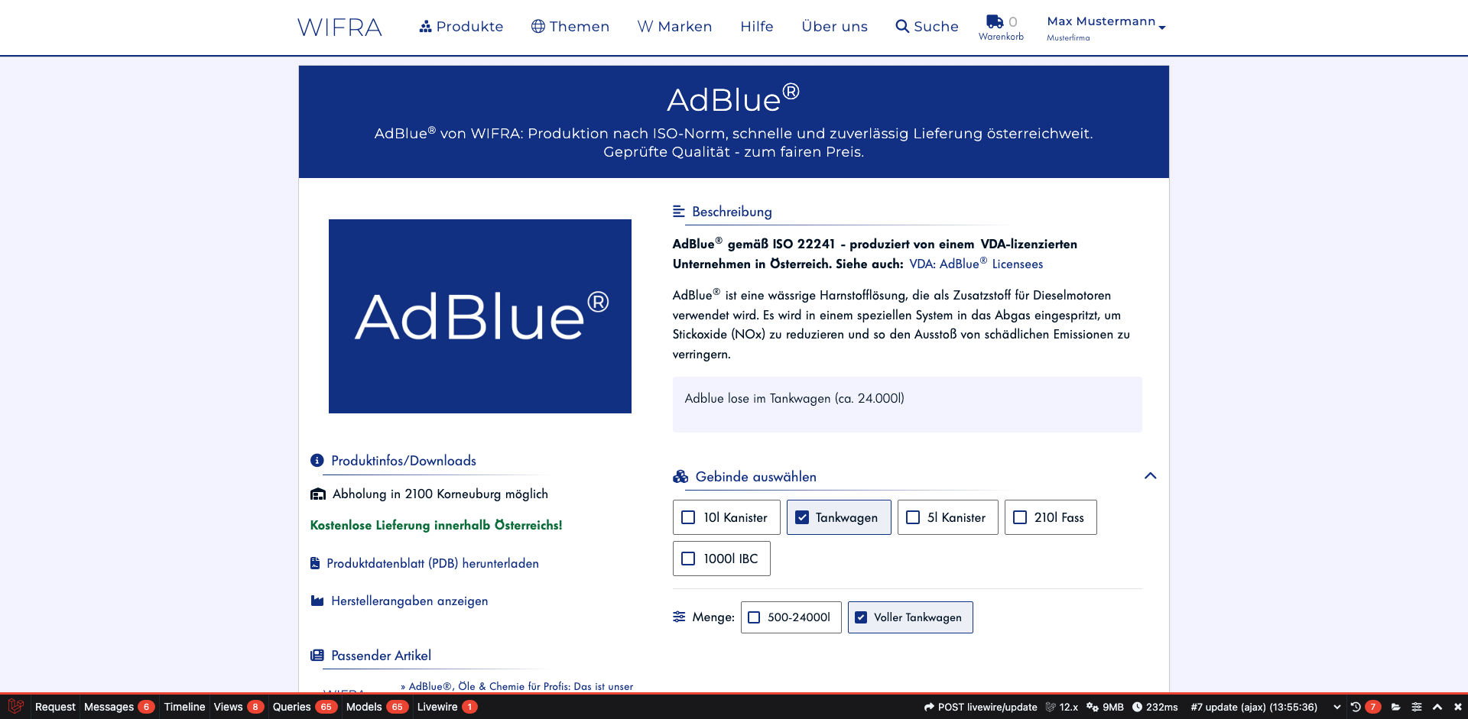Close the debugbar with X icon

[1457, 707]
